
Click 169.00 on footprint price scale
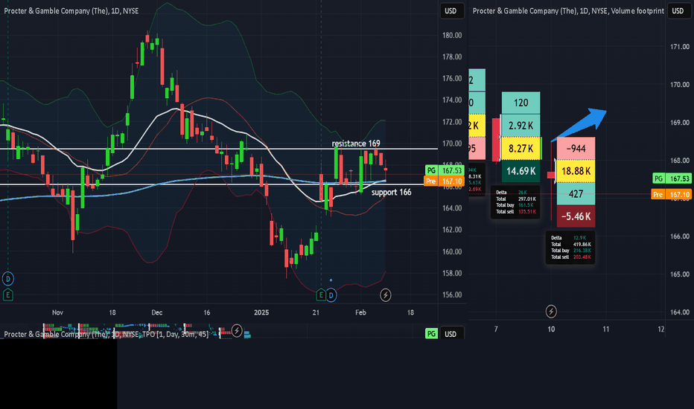pyautogui.click(x=680, y=123)
